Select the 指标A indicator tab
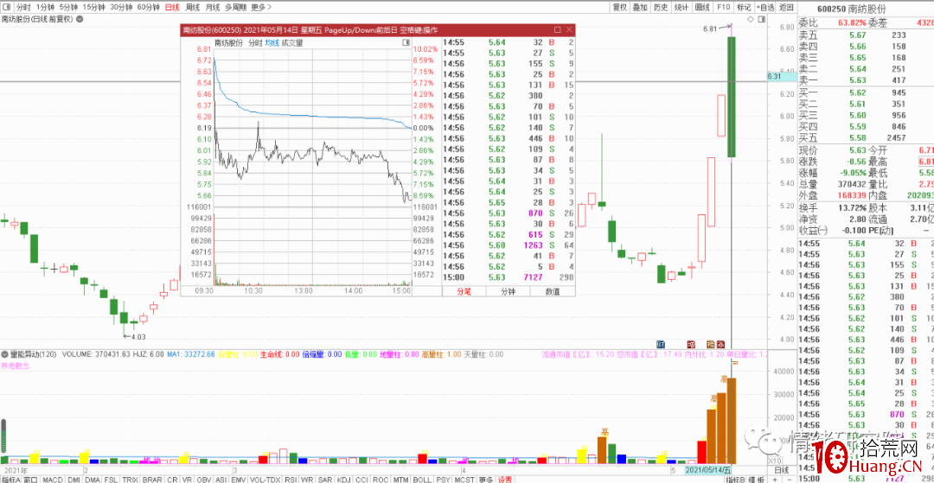Image resolution: width=934 pixels, height=483 pixels. tap(11, 479)
